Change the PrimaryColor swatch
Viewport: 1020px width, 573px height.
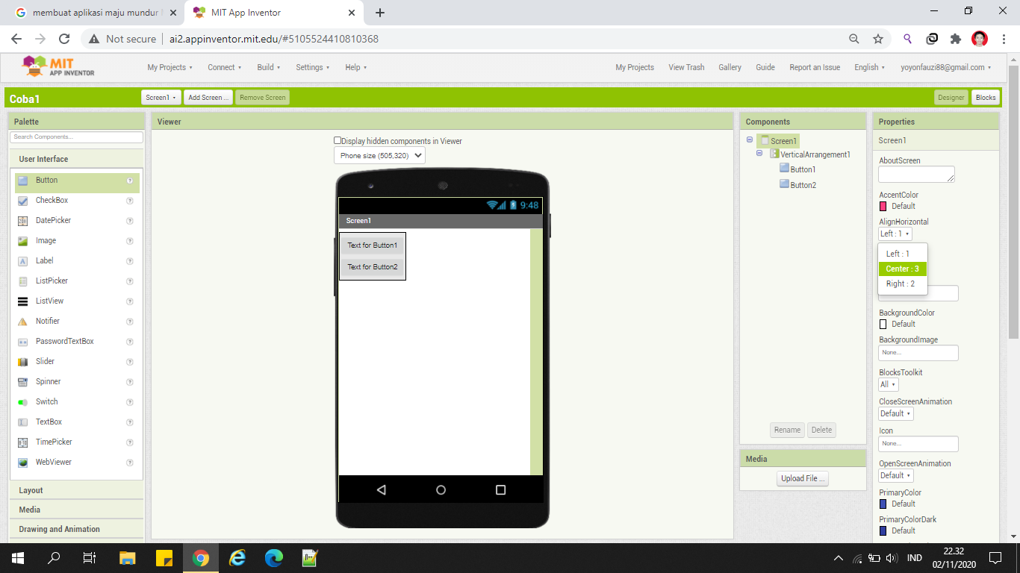coord(883,504)
